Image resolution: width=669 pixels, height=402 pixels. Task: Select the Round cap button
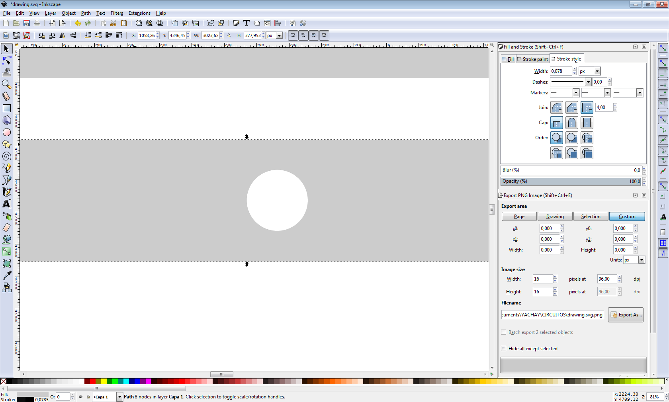(572, 123)
